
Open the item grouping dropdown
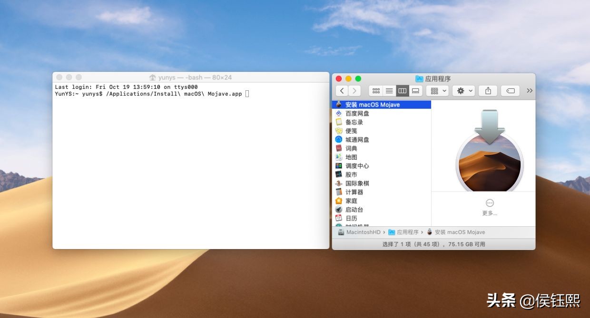click(x=437, y=90)
